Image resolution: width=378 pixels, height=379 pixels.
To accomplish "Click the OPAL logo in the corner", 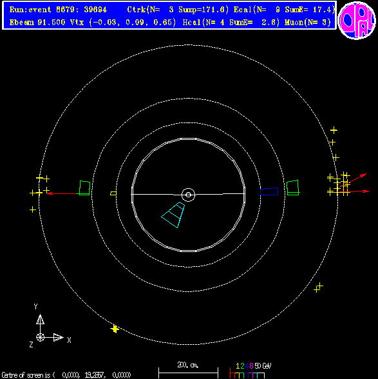I will tap(357, 21).
